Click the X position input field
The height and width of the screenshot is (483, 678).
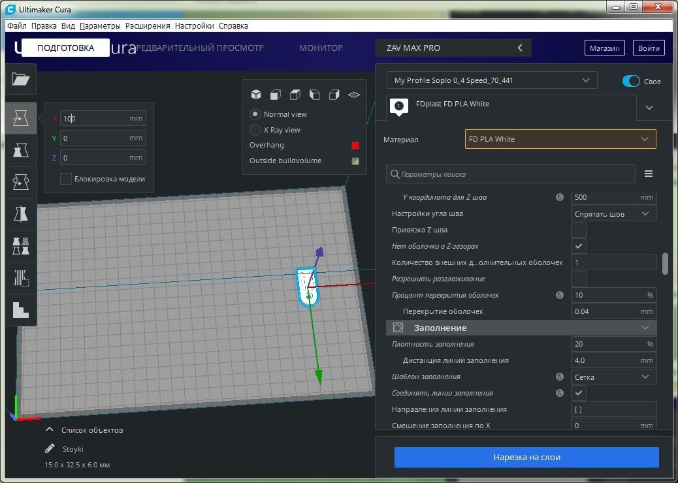103,118
